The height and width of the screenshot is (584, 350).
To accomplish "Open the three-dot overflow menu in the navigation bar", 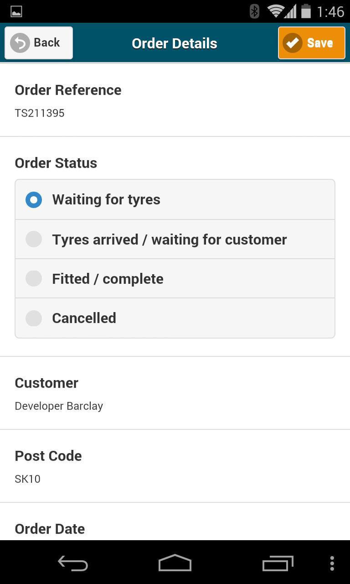I will pos(332,563).
